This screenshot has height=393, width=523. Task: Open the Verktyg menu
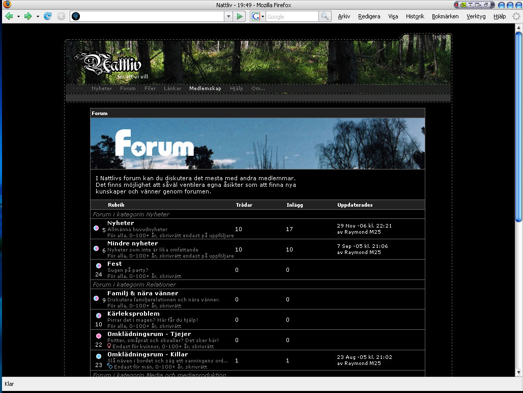(x=476, y=16)
